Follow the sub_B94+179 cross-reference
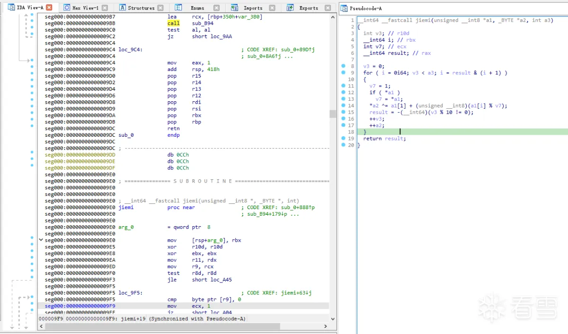The image size is (568, 334). 266,214
